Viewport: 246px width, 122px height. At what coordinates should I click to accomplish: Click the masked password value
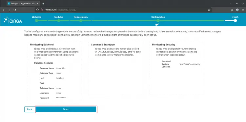click(x=61, y=98)
